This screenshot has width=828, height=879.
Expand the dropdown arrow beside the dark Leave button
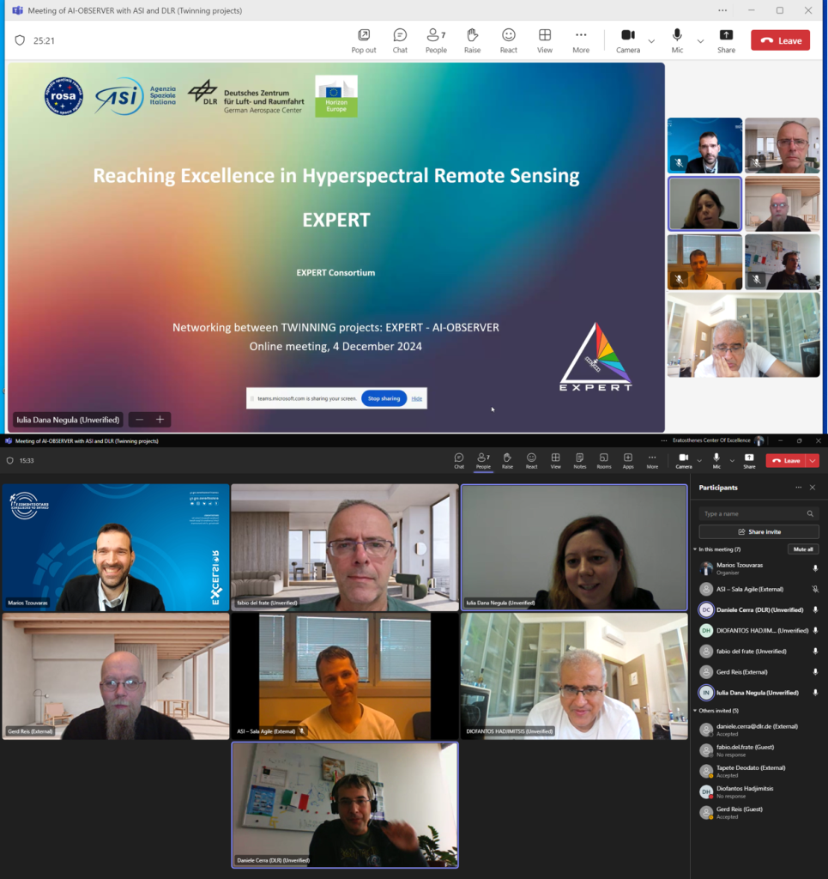click(813, 461)
